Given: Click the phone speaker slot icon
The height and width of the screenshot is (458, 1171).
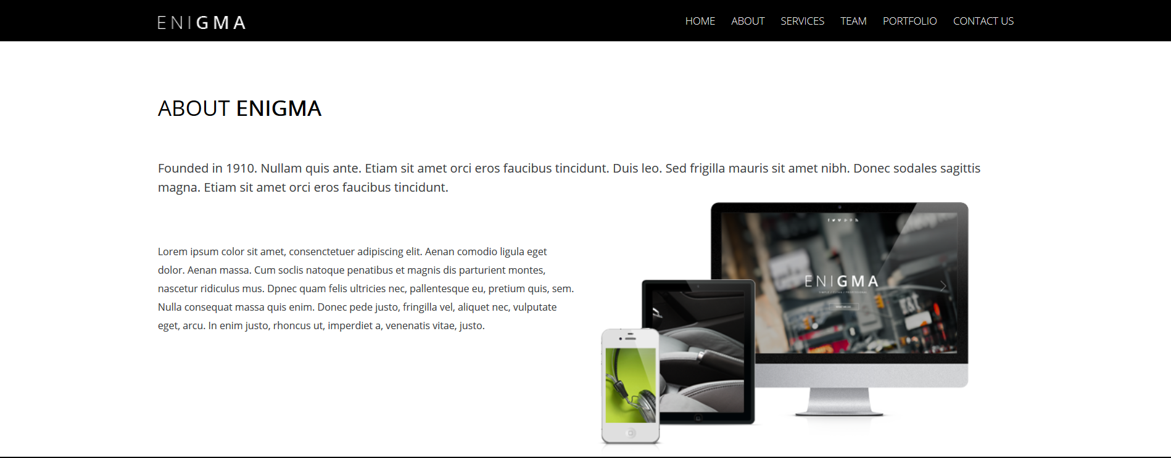Looking at the screenshot, I should 631,338.
